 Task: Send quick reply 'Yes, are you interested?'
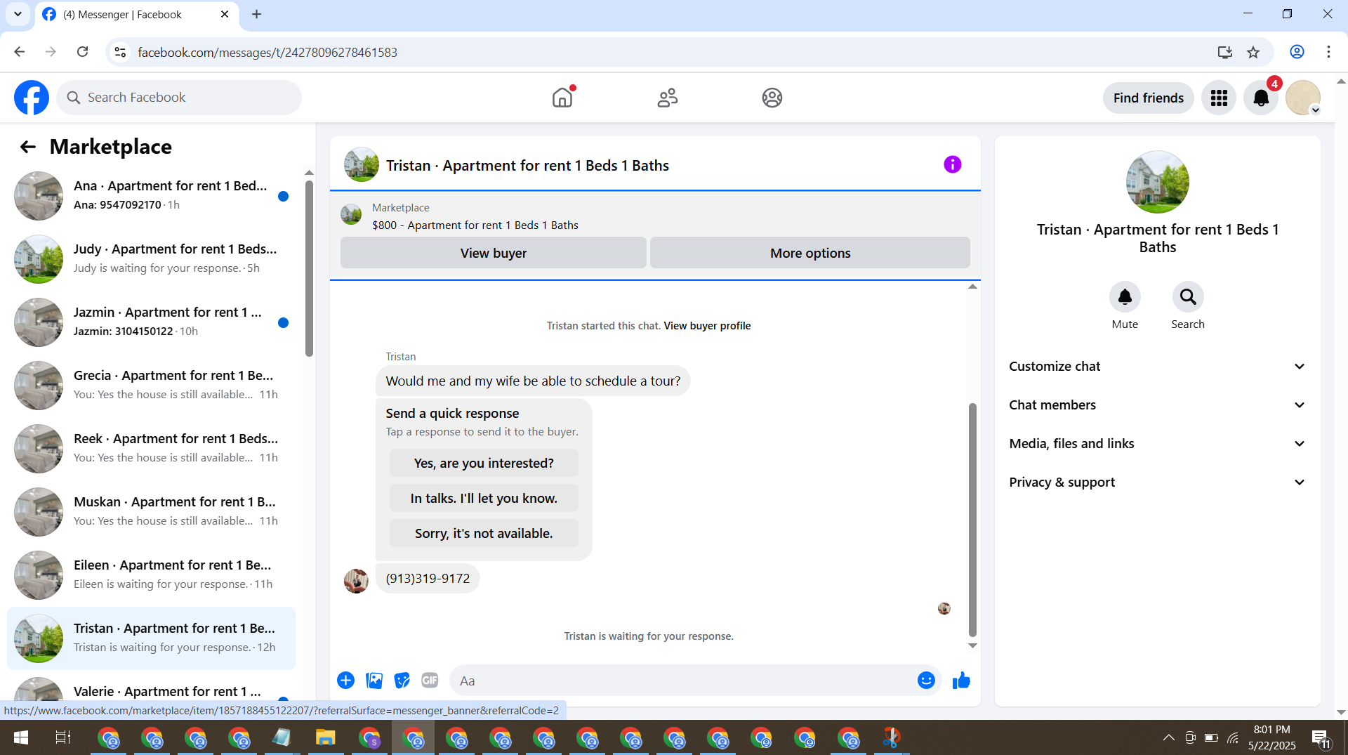tap(484, 464)
